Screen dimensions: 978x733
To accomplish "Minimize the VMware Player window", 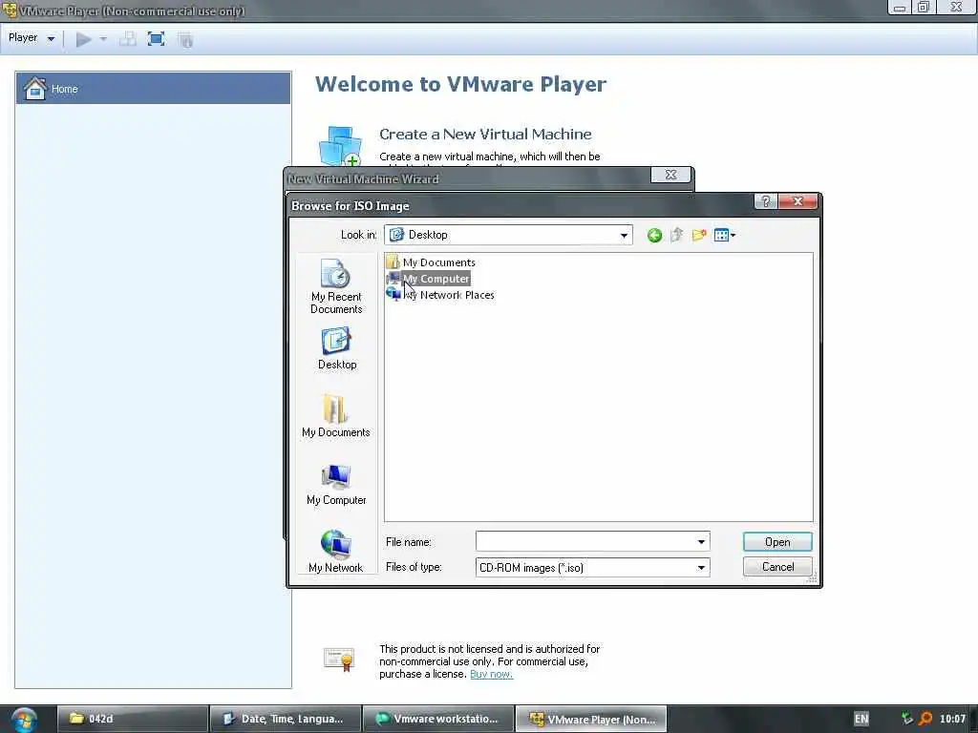I will (900, 8).
